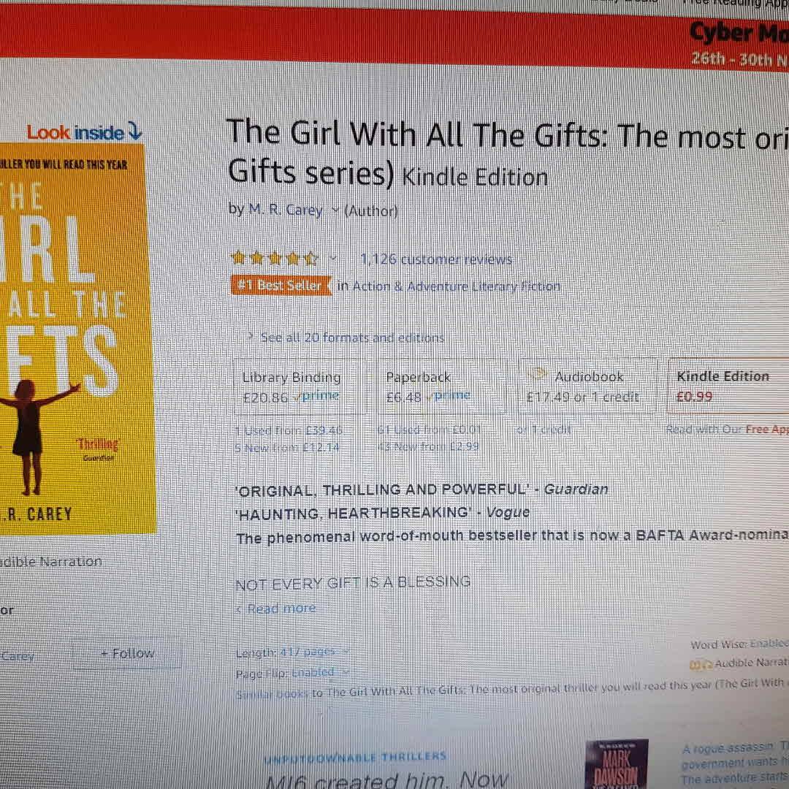Expand the M. R. Carey author dropdown
789x789 pixels.
coord(335,211)
